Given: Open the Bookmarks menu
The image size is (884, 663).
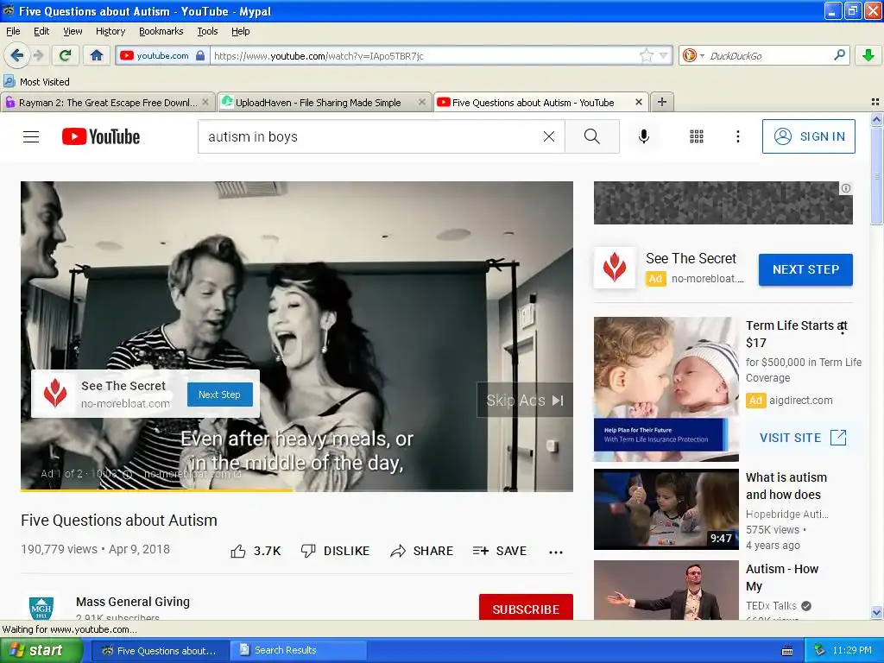Looking at the screenshot, I should pos(161,31).
